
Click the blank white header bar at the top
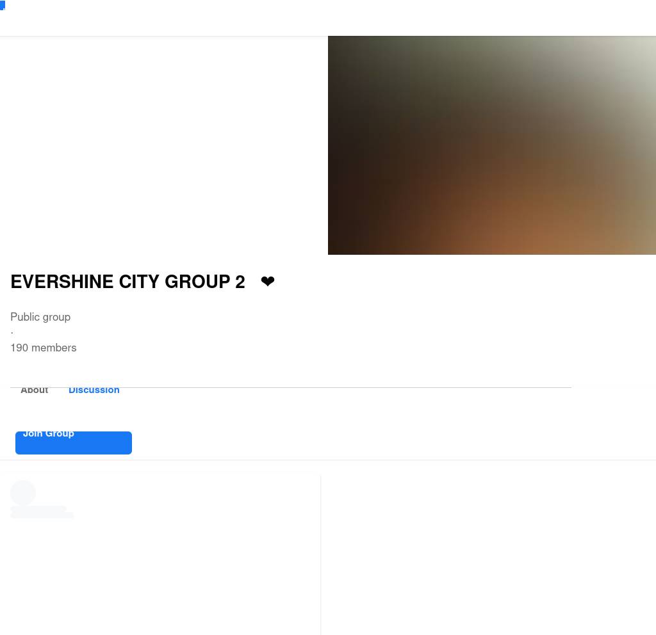coord(328,18)
